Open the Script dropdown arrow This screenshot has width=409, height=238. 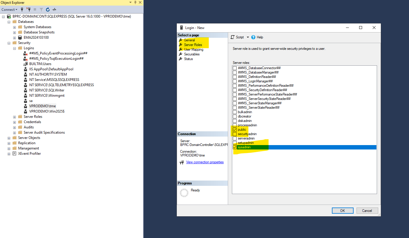(x=248, y=37)
